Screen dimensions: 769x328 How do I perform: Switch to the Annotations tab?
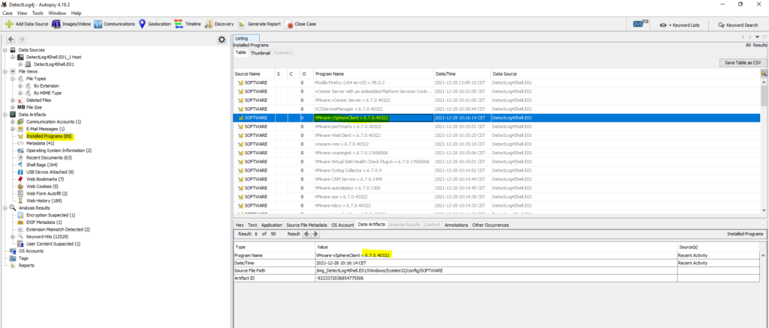[457, 225]
